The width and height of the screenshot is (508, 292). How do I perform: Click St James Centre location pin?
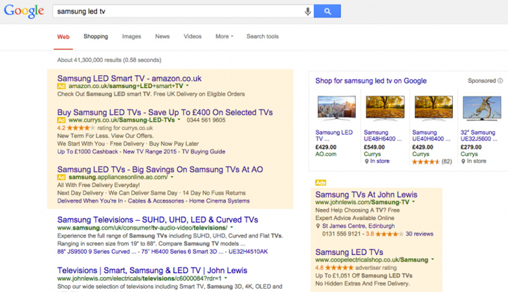click(x=318, y=226)
